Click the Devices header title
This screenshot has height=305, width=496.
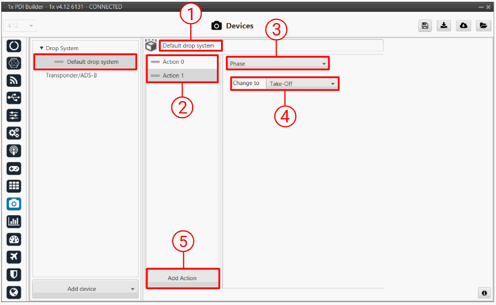(239, 26)
